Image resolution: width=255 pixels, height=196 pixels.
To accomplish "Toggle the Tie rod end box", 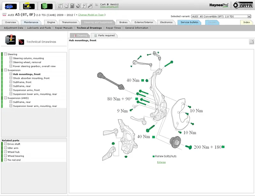I will point(5,160).
